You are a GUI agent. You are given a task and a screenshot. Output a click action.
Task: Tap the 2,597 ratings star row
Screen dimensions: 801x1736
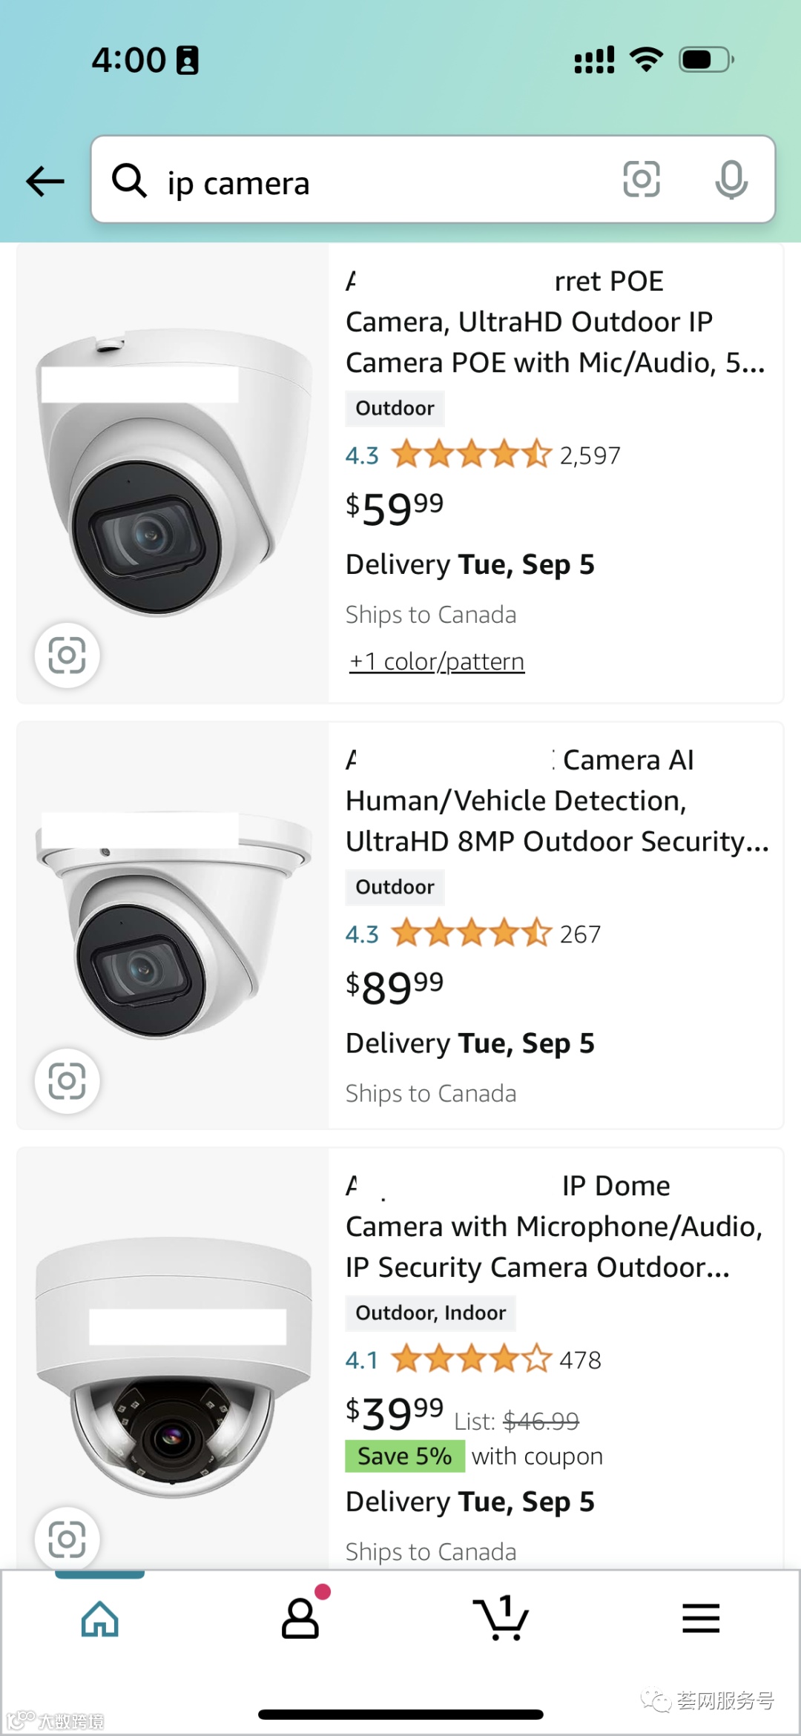click(x=472, y=455)
